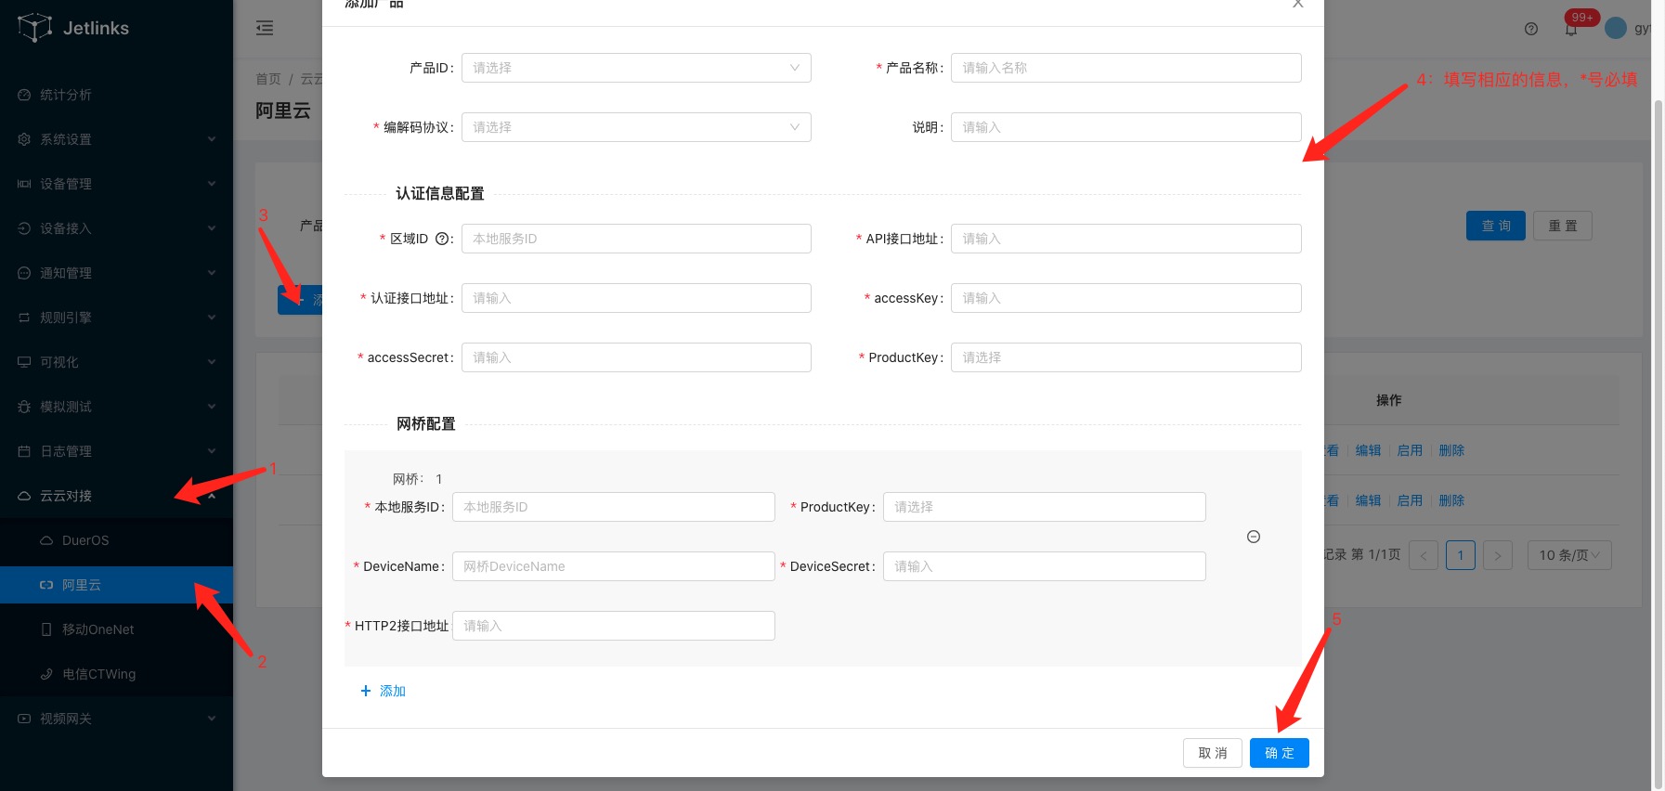Click the Jetlinks logo icon
1665x791 pixels.
[34, 28]
